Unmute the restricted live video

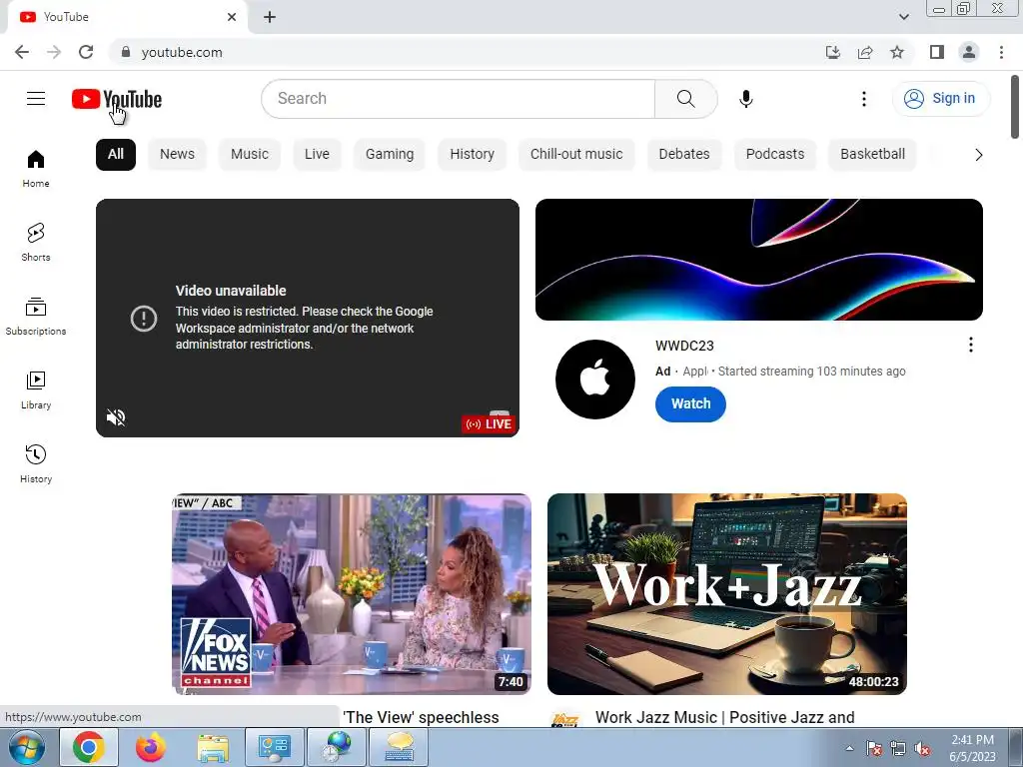(x=116, y=417)
